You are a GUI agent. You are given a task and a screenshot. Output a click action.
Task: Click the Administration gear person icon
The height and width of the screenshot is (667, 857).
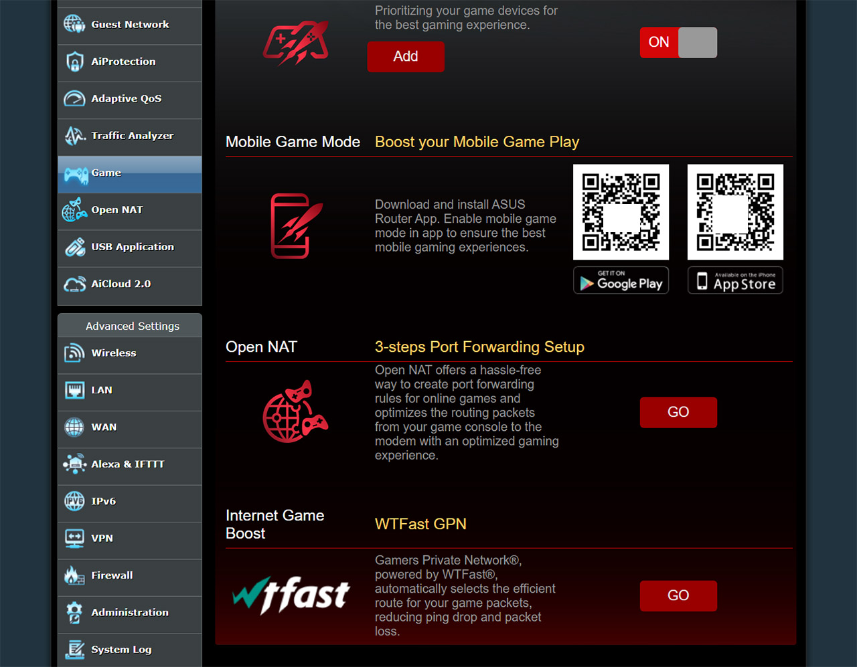74,613
